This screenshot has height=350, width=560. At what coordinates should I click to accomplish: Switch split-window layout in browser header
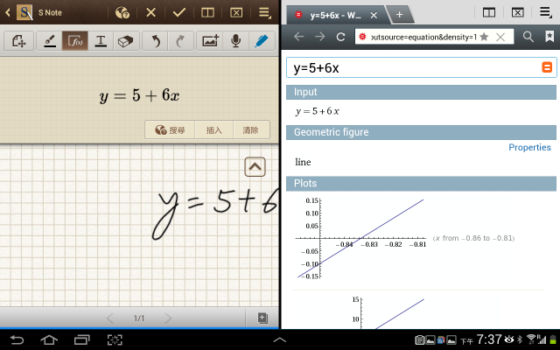[489, 13]
